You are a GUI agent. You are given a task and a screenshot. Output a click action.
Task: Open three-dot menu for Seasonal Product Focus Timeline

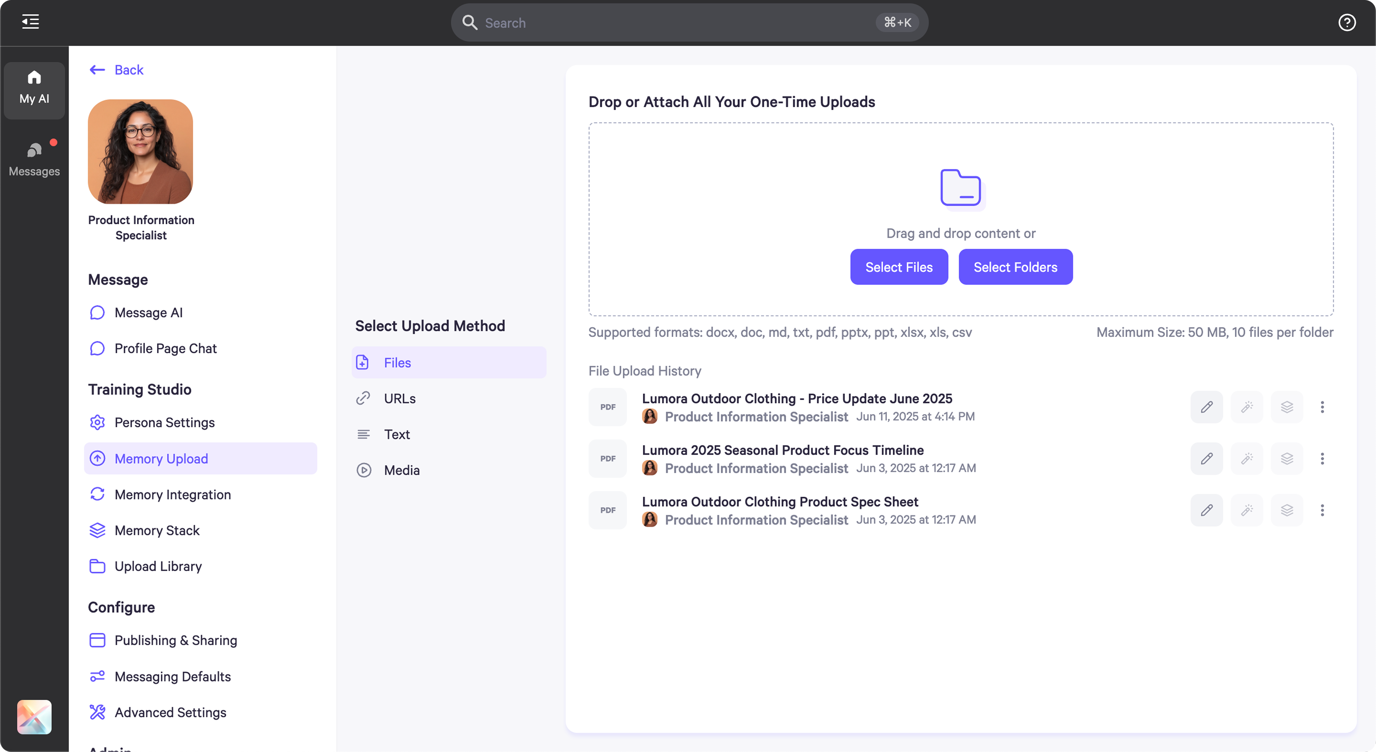(1322, 459)
